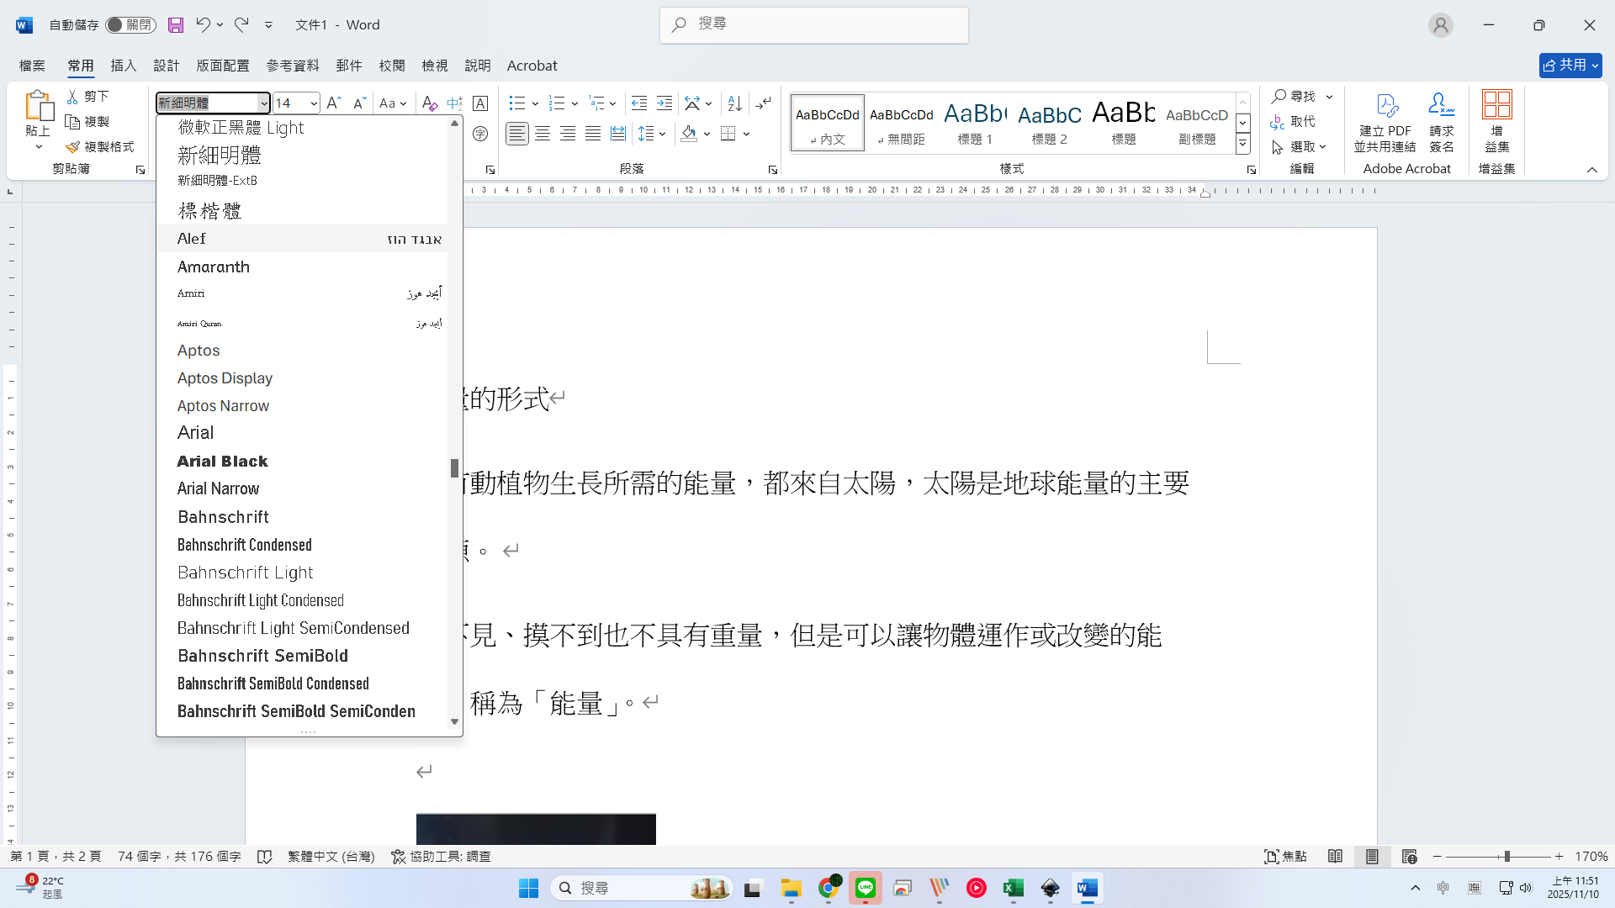Screen dimensions: 1615x908
Task: Expand the line spacing dropdown
Action: 663,134
